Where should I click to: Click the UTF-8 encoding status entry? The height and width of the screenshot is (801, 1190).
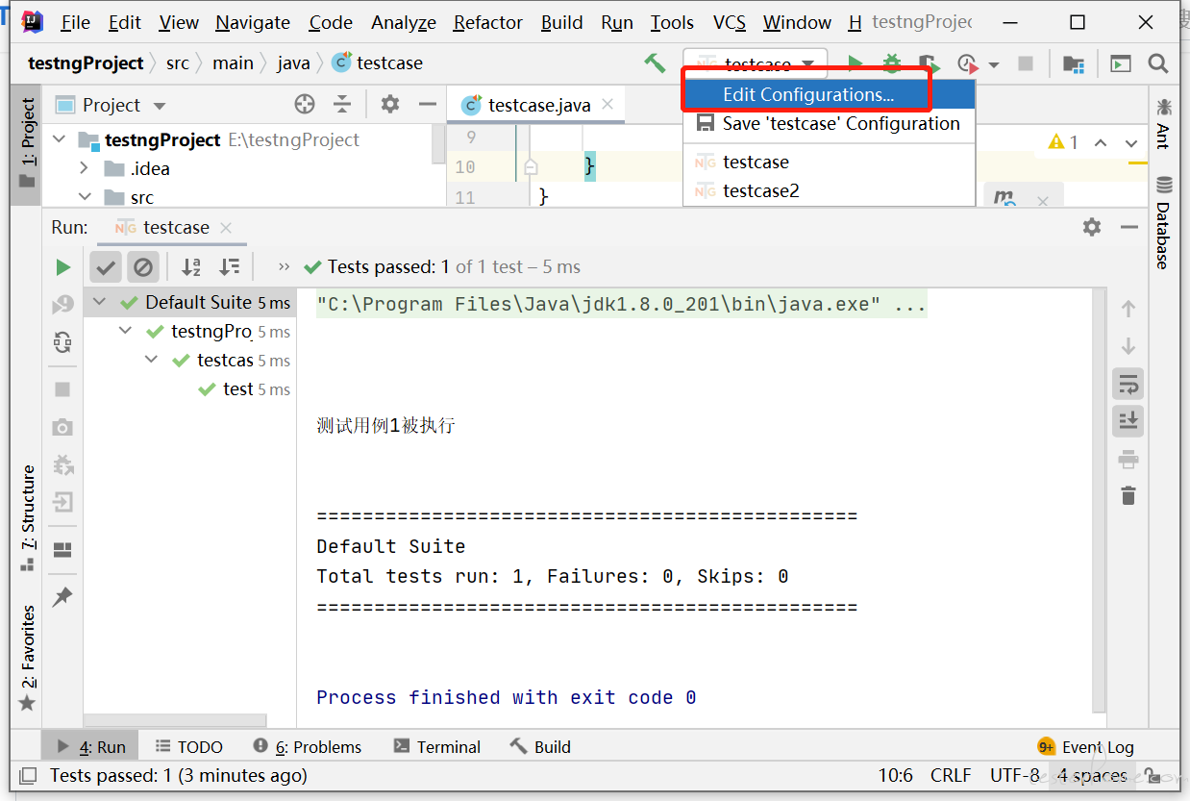pyautogui.click(x=1014, y=775)
